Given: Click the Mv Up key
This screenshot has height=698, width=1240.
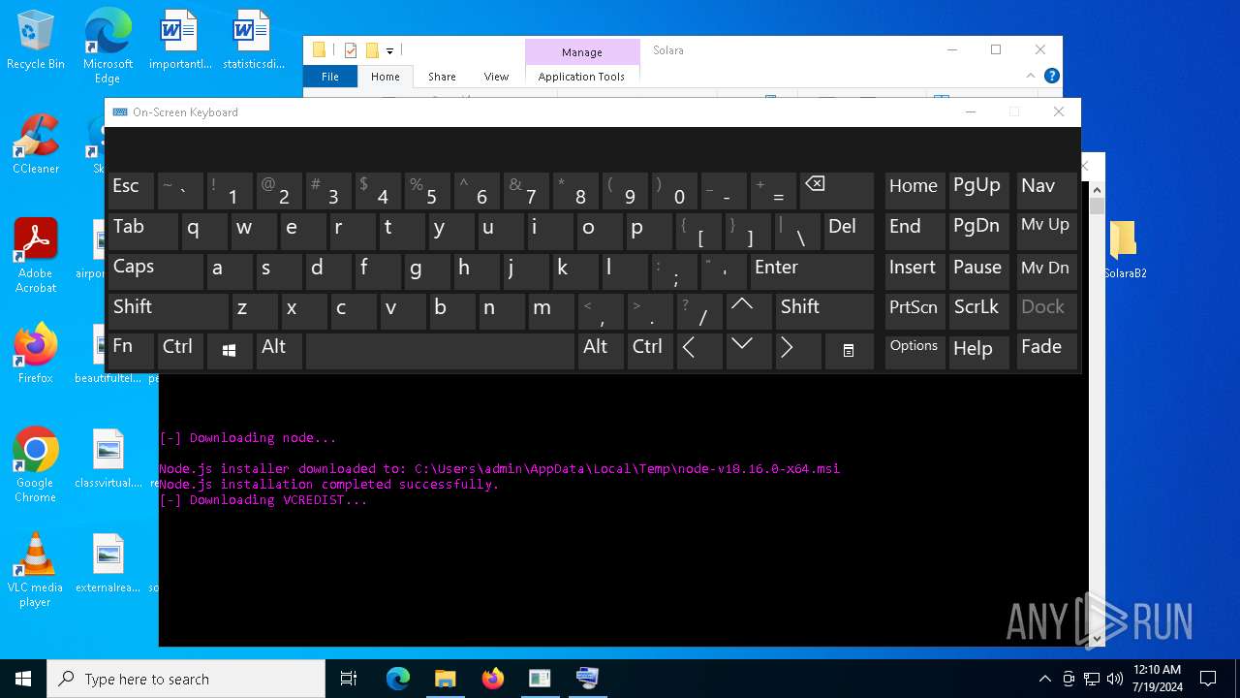Looking at the screenshot, I should (1046, 232).
